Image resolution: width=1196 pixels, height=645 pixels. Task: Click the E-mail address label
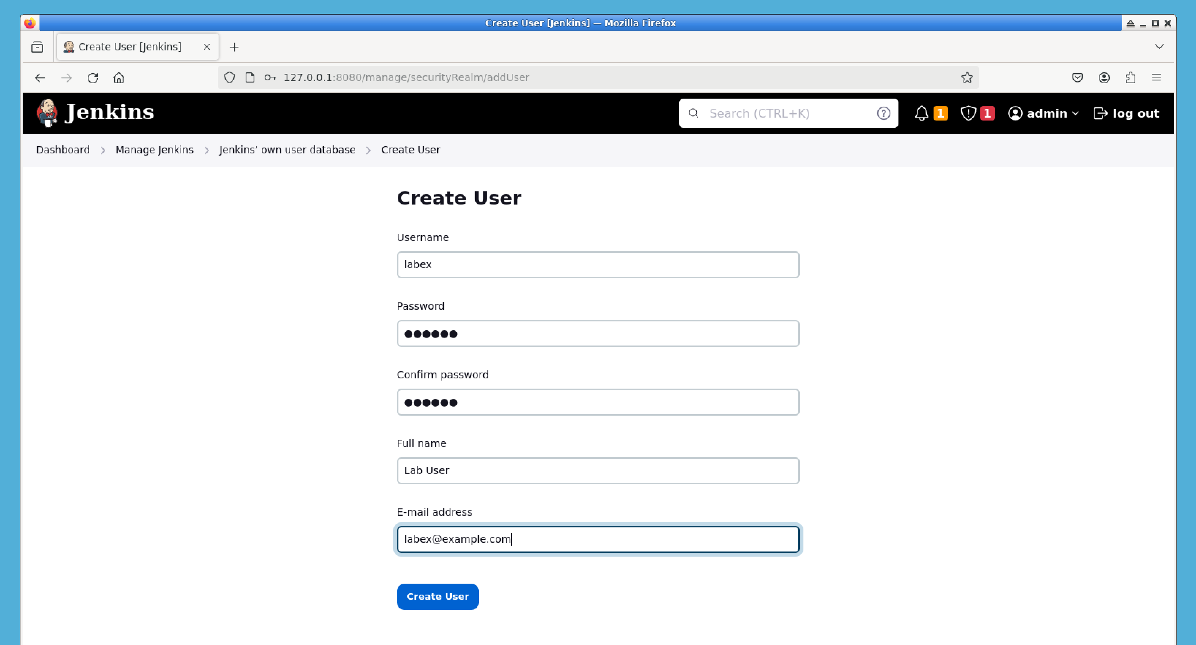pos(434,512)
